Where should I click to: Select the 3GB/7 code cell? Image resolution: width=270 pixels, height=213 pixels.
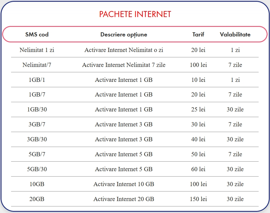37,125
